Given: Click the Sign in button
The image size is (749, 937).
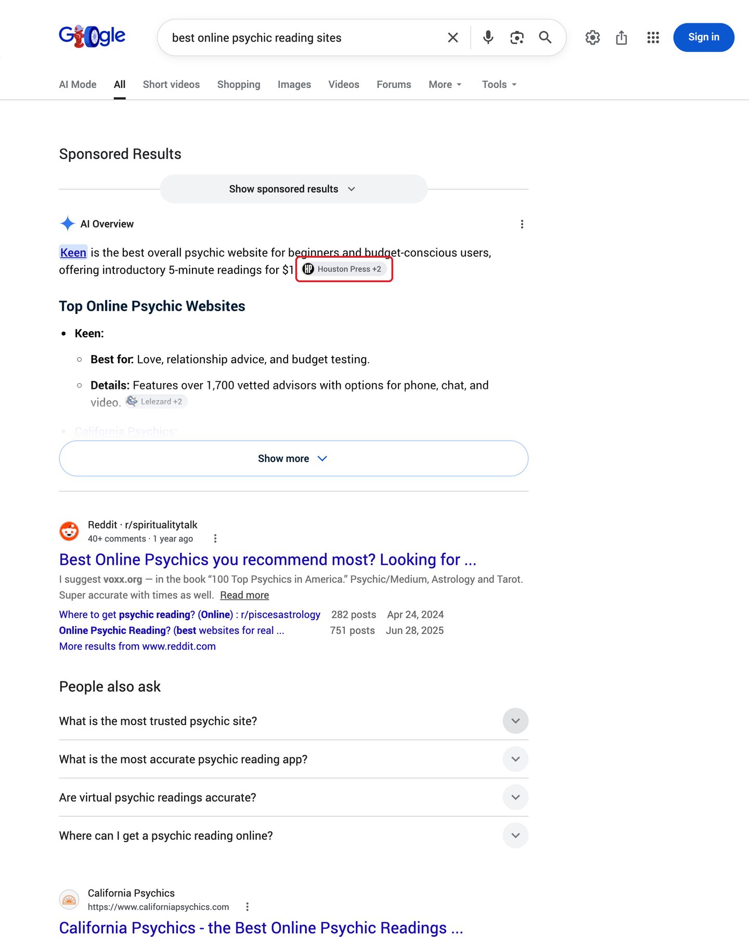Looking at the screenshot, I should 704,37.
